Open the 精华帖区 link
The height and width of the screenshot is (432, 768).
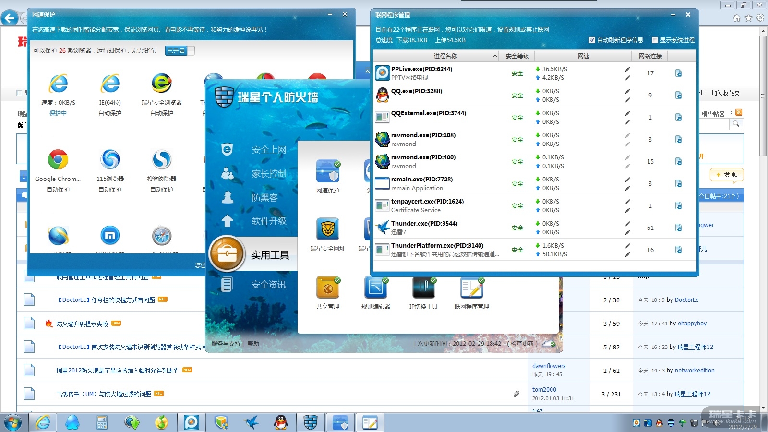click(713, 114)
